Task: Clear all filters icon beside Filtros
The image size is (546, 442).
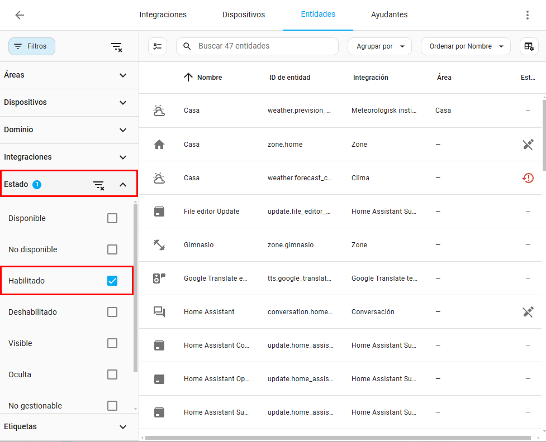Action: (116, 47)
